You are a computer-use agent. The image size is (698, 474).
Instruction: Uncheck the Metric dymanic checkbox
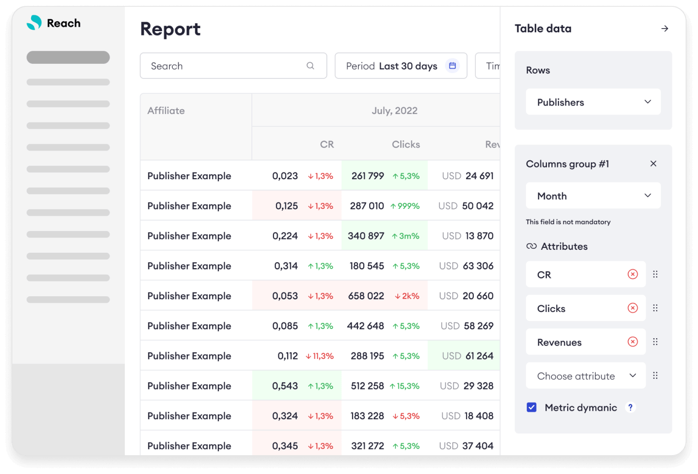(x=531, y=407)
